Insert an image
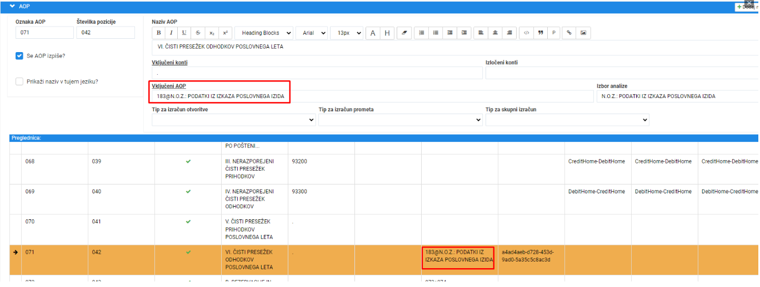This screenshot has height=287, width=760. 583,33
